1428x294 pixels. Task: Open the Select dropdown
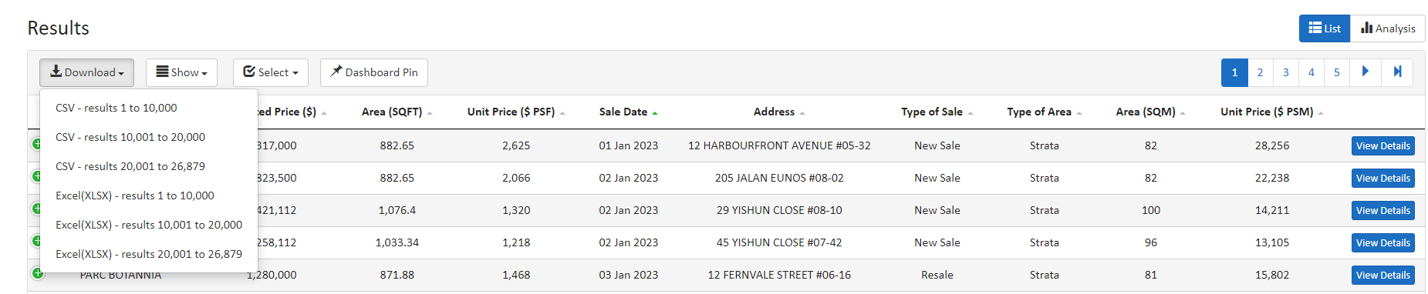coord(271,72)
